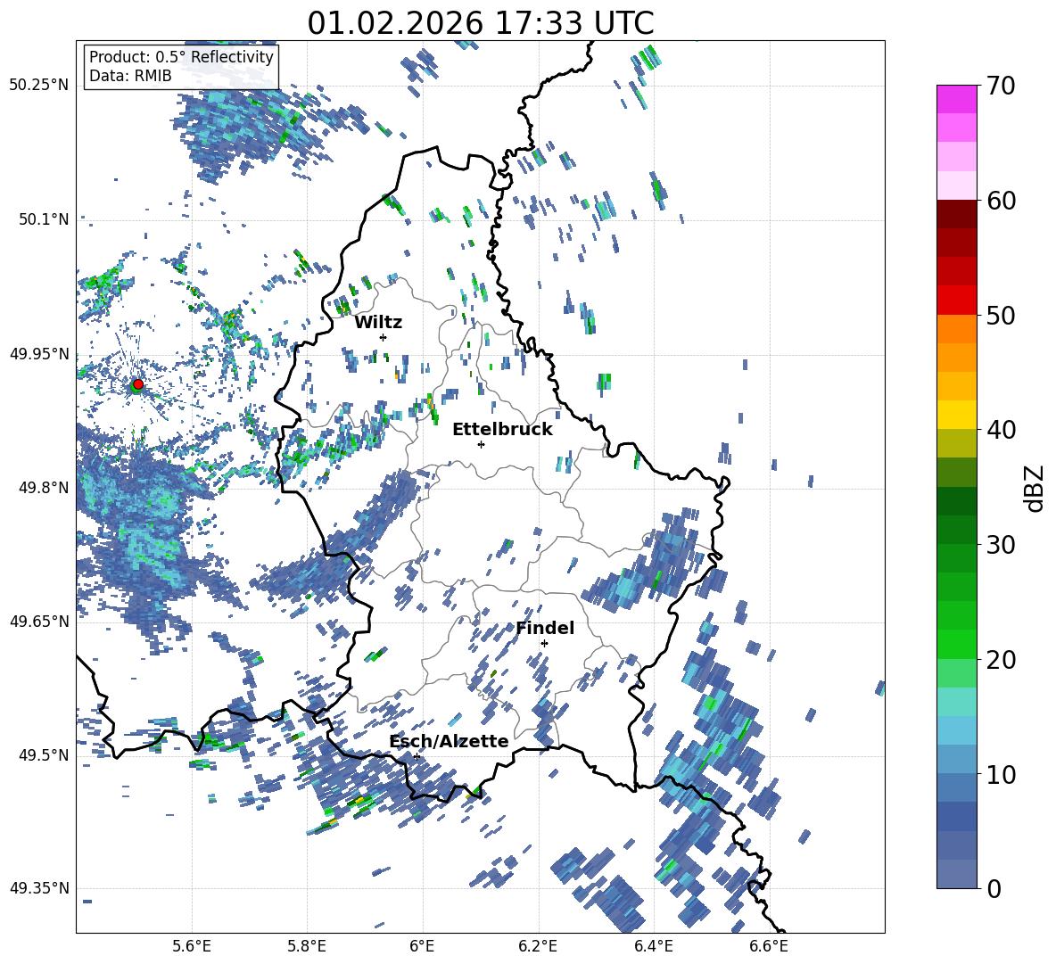1056x964 pixels.
Task: Click the 49.5°N latitude label
Action: (44, 754)
